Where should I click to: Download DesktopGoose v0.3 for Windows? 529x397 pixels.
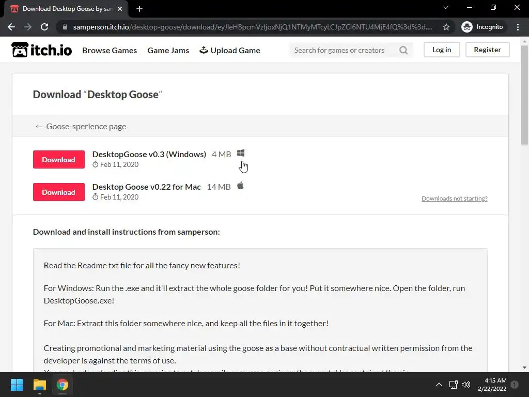coord(59,159)
